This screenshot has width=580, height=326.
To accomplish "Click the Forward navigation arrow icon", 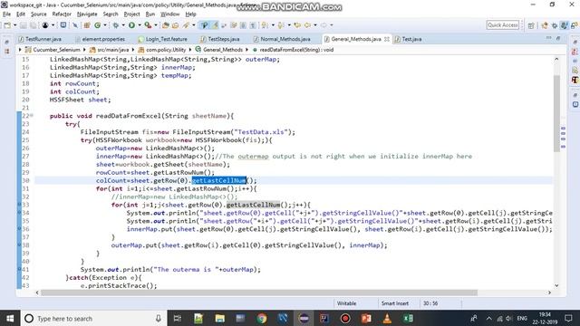I will point(324,25).
